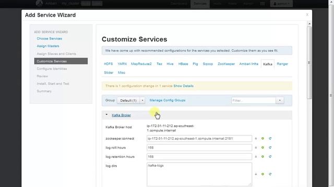Click the Assign Slaves and Clients step
Screen dimensions: 334x187
[x=56, y=54]
